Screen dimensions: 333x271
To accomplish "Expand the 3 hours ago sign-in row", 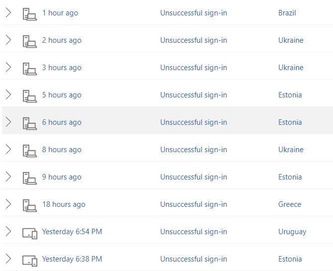I will pyautogui.click(x=8, y=68).
